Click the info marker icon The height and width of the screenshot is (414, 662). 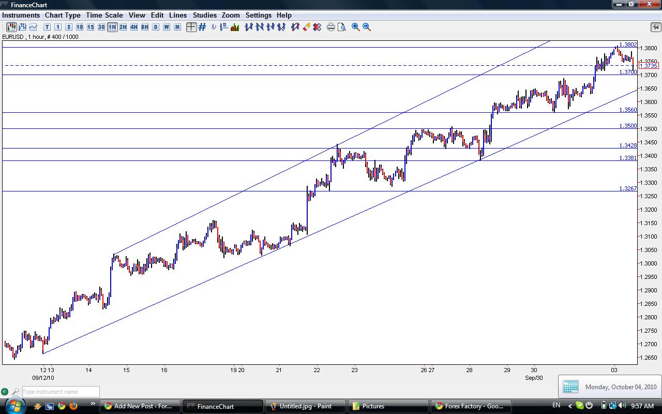point(214,27)
